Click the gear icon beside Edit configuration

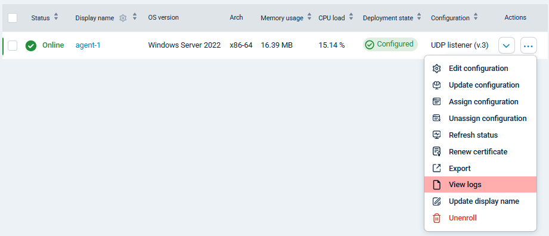tap(436, 69)
